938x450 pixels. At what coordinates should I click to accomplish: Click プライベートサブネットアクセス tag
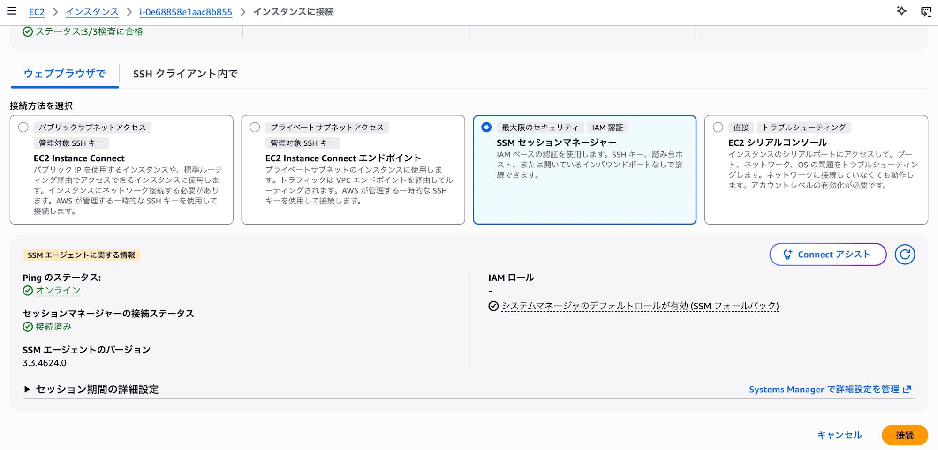point(327,127)
